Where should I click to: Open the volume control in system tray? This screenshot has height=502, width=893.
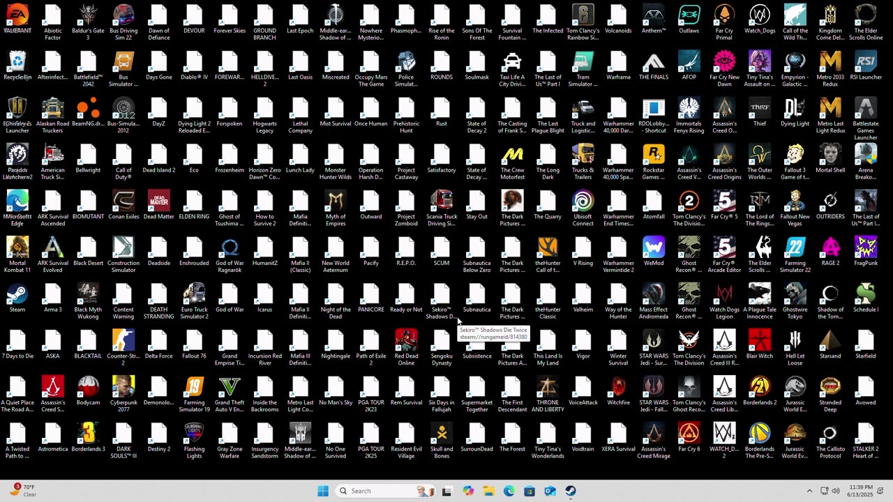(x=836, y=491)
